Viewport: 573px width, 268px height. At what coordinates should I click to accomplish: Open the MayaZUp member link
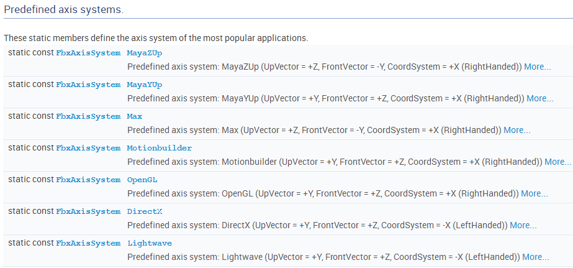coord(145,53)
